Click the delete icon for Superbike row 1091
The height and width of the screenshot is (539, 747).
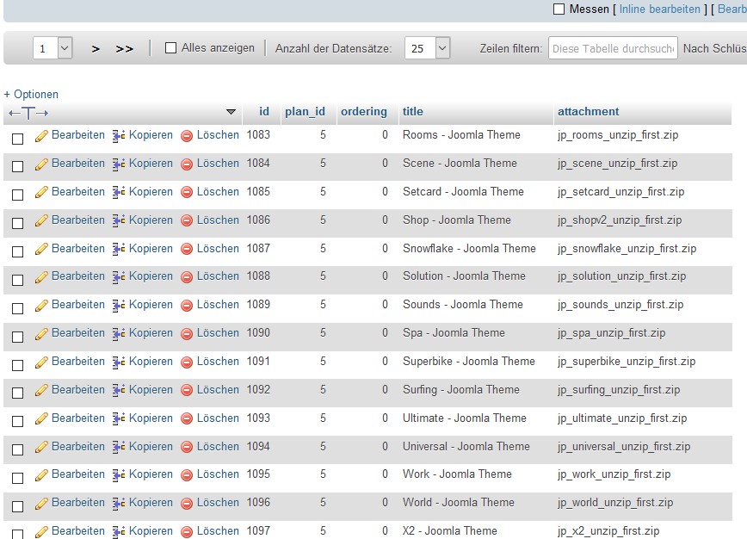[187, 362]
